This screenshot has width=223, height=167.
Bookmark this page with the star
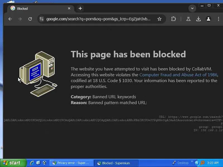pos(159,19)
